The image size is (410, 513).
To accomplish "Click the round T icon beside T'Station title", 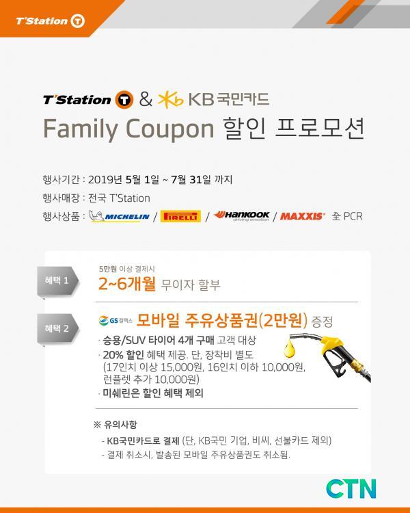I will pos(124,99).
